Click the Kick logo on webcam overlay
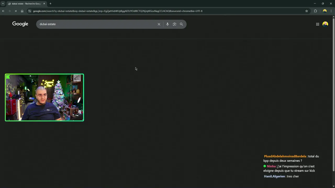The height and width of the screenshot is (188, 335). 8,77
